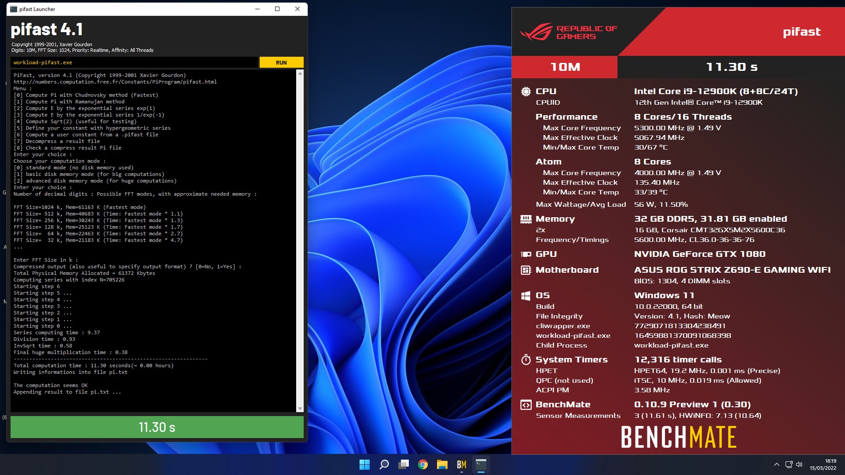
Task: Click the Windows OS logo icon in BenchMate panel
Action: coord(525,296)
